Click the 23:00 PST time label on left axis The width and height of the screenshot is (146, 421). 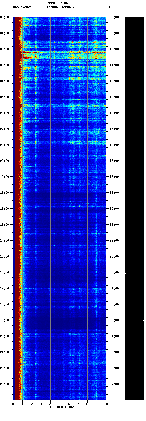[x=4, y=384]
